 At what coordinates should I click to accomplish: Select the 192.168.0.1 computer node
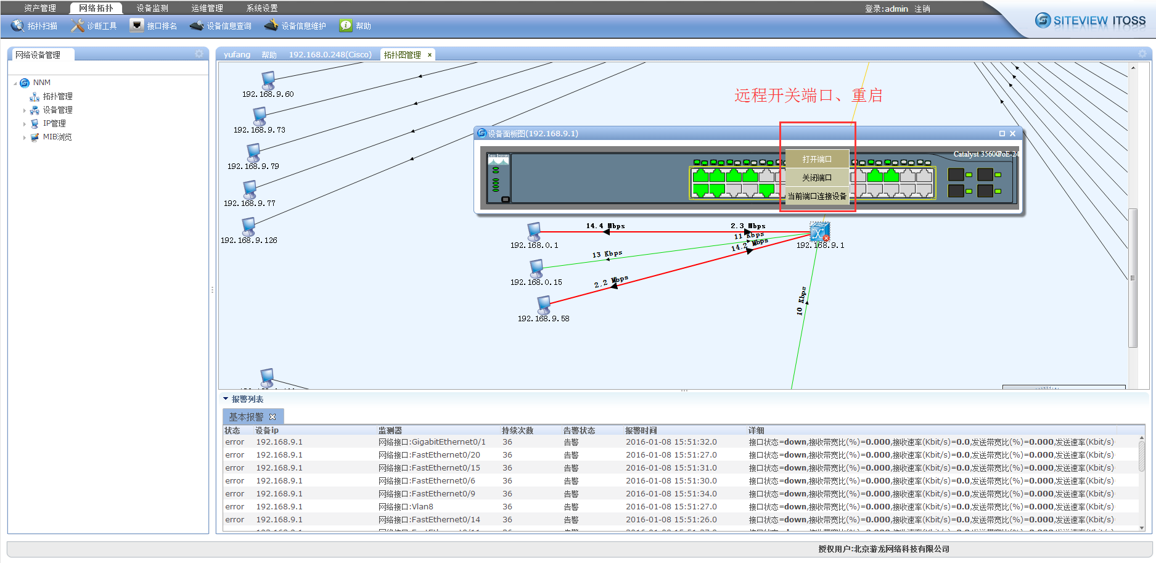[x=534, y=231]
